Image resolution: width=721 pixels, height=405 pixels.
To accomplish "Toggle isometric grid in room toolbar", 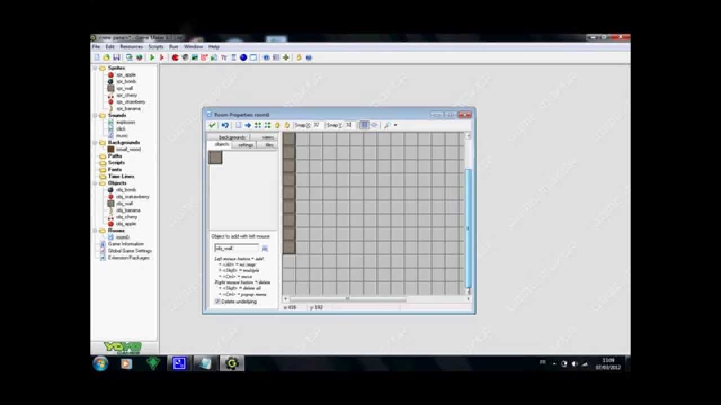I will coord(374,125).
